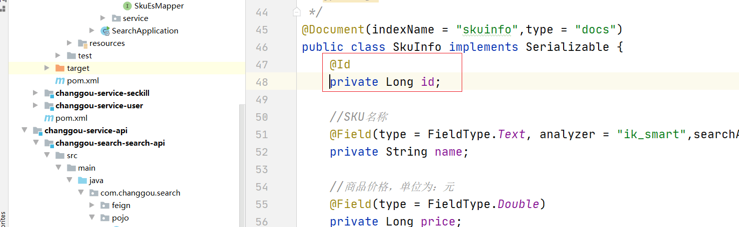The image size is (739, 227).
Task: Select the test folder in the tree
Action: click(85, 55)
